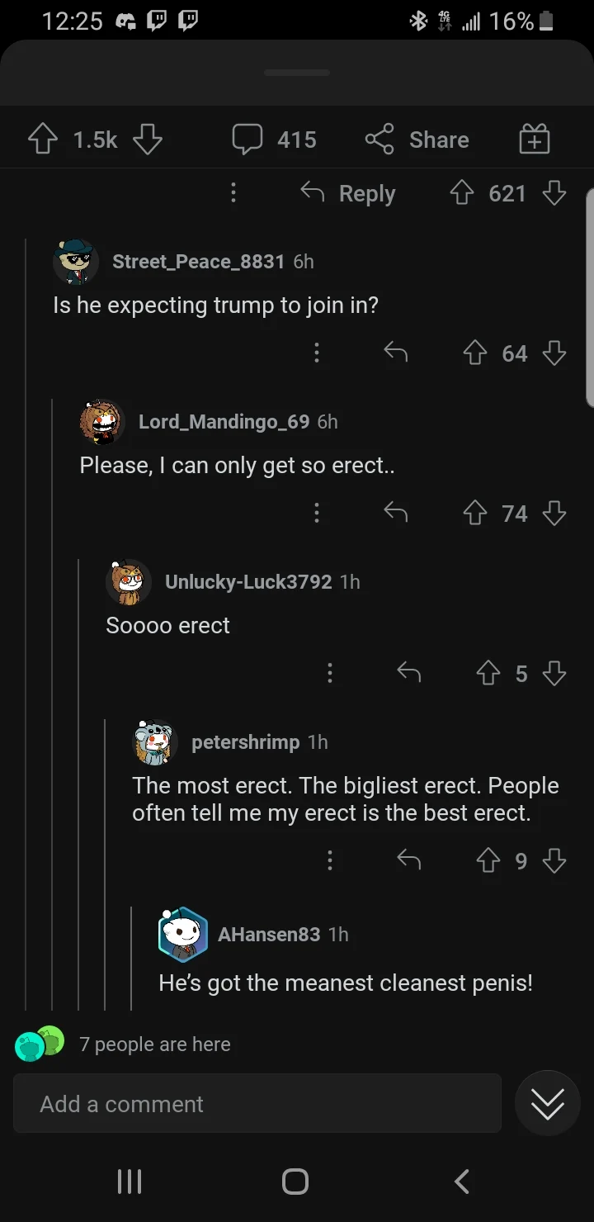Tap the Share option
Screen dimensions: 594x1222
pyautogui.click(x=417, y=139)
